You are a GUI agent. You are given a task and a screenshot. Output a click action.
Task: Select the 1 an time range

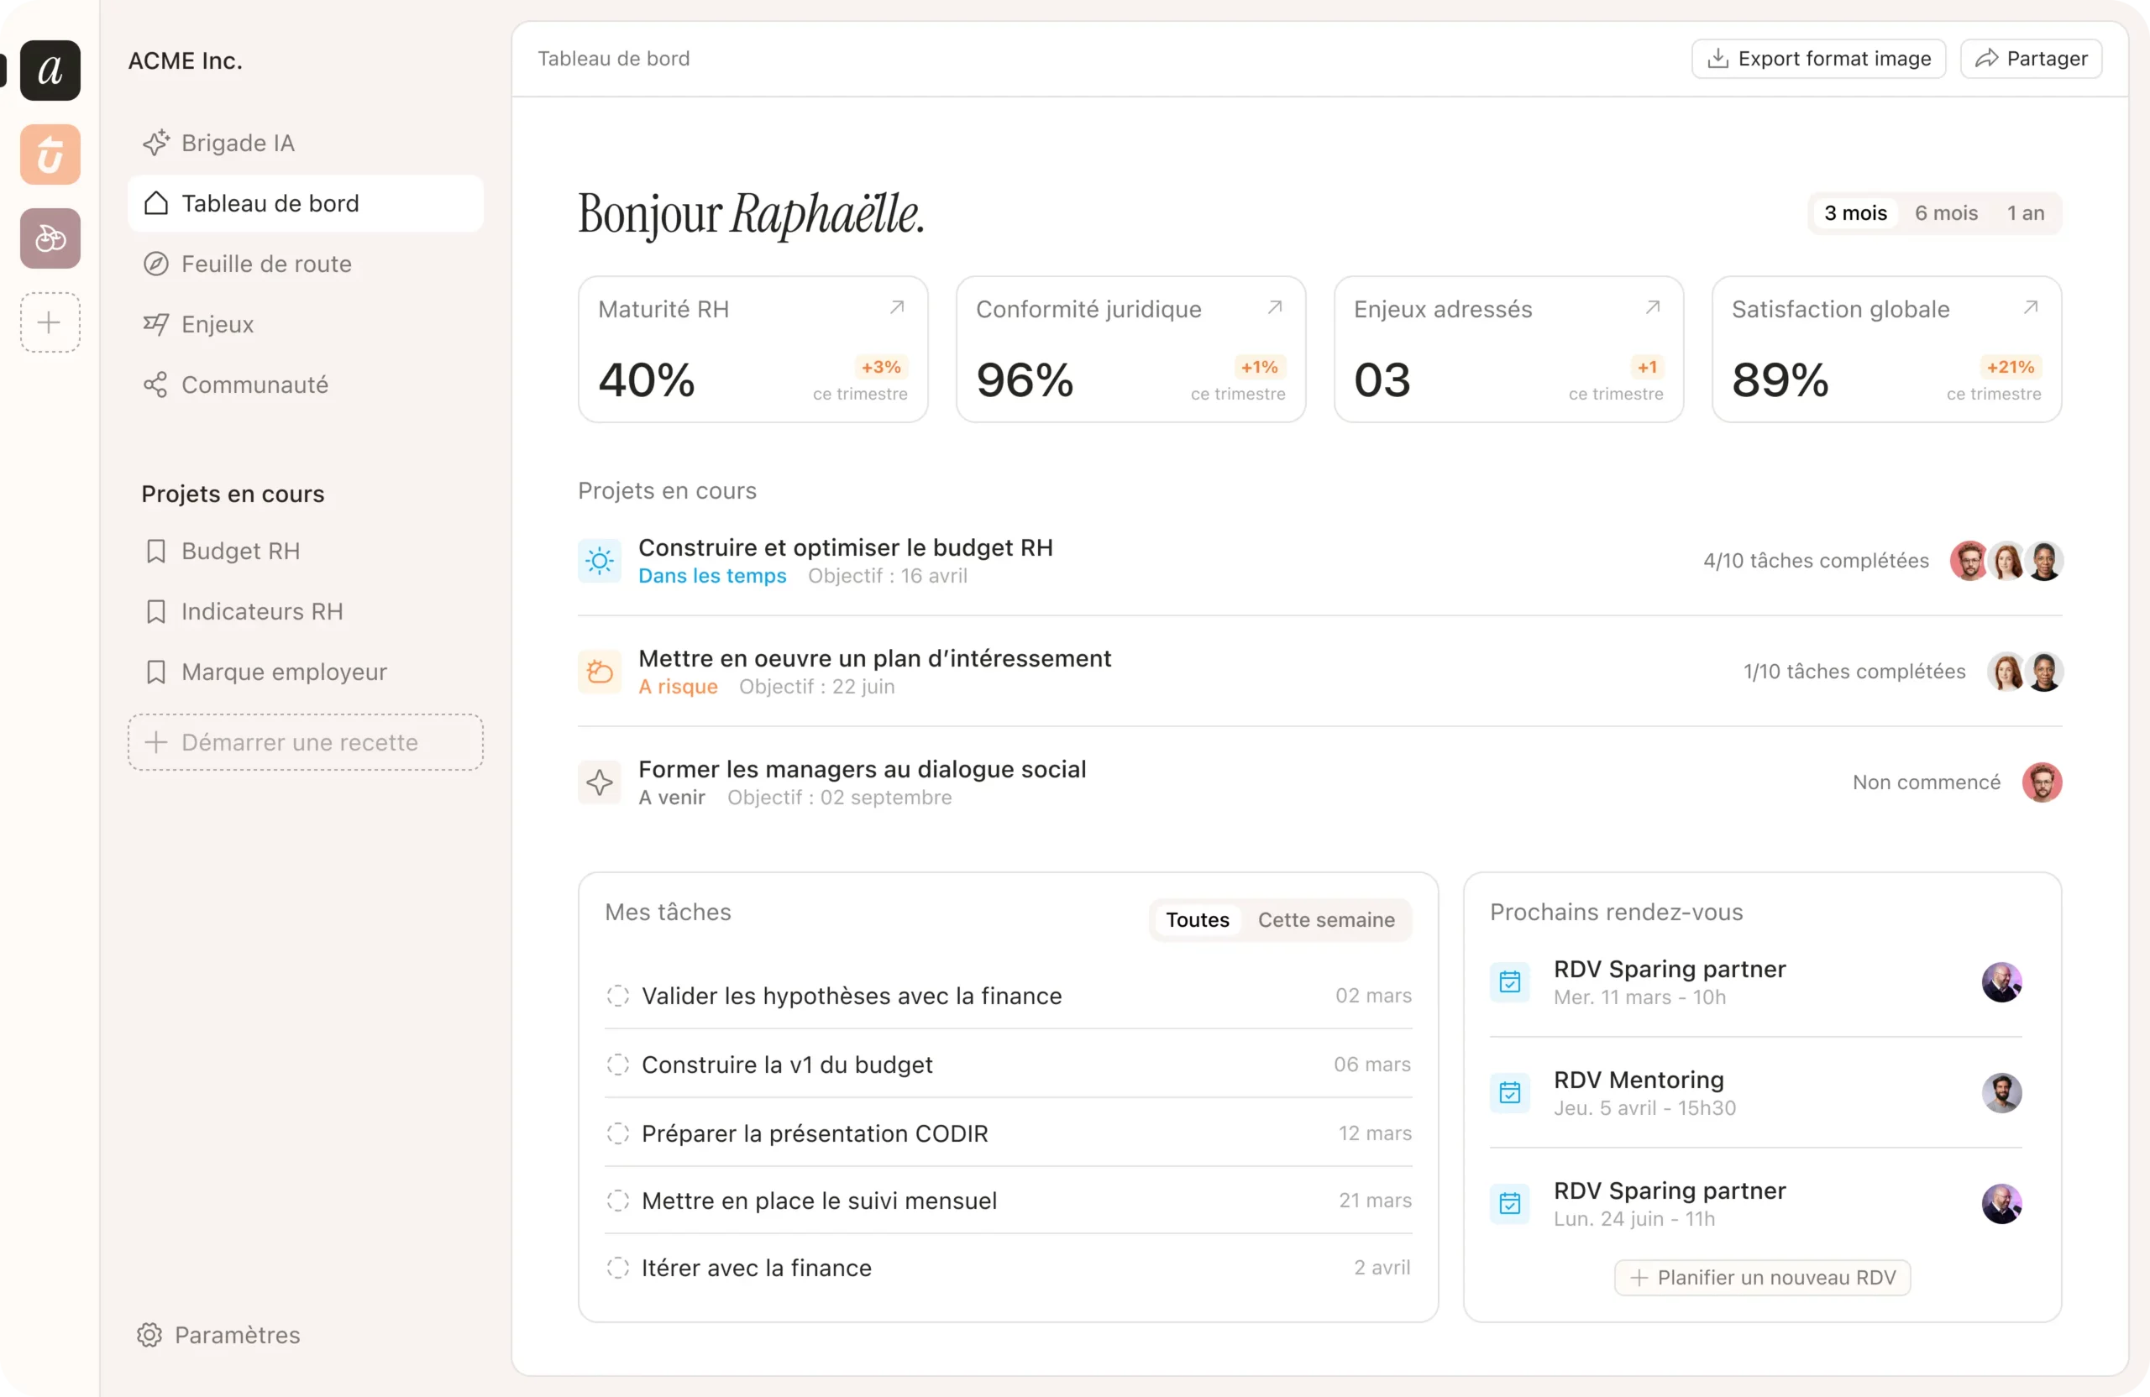[x=2026, y=213]
